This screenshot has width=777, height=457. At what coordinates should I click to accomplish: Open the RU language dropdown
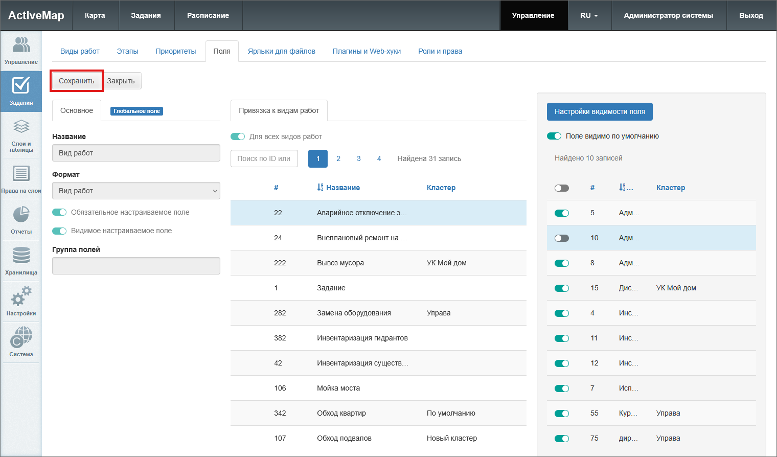point(589,15)
